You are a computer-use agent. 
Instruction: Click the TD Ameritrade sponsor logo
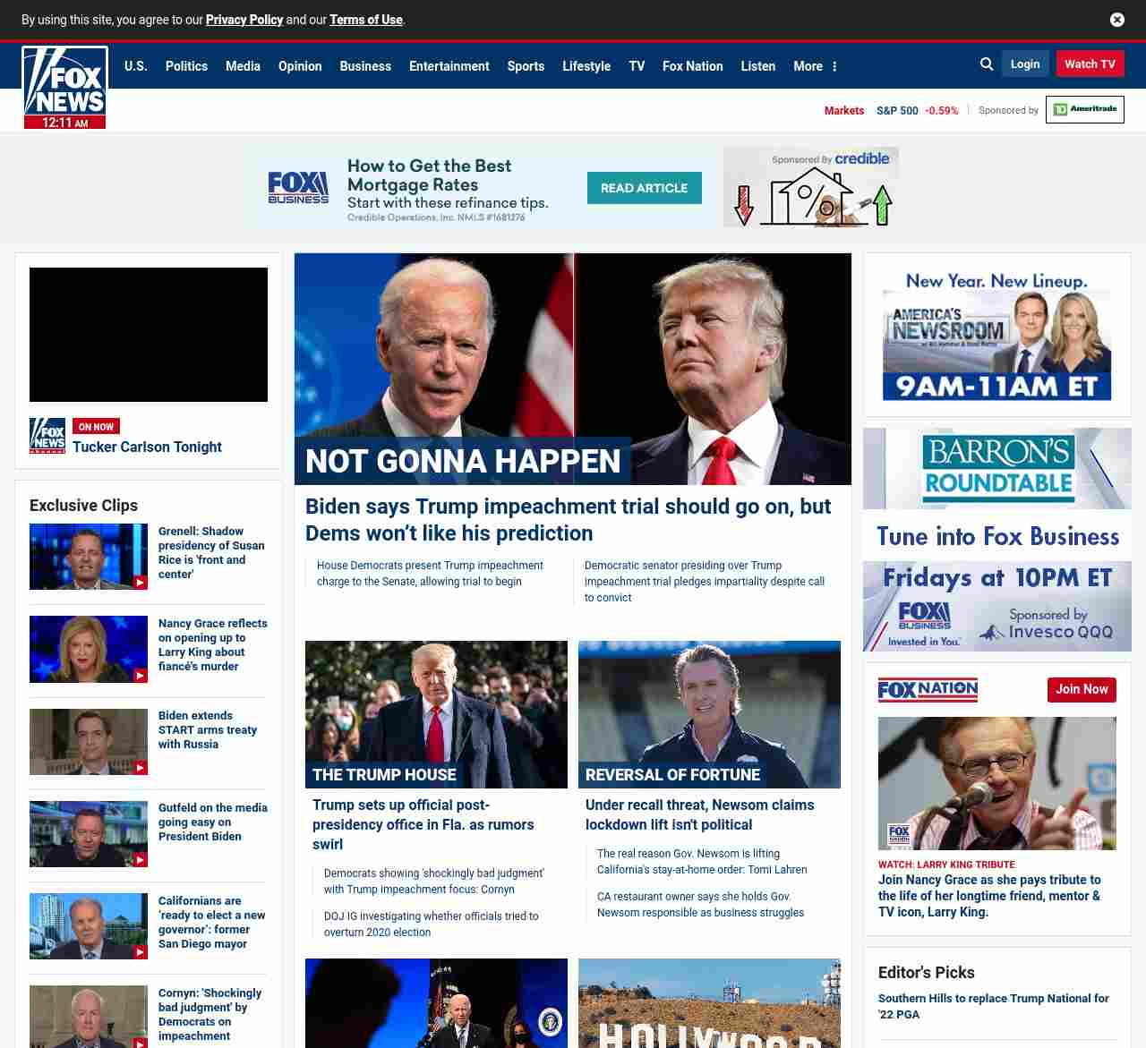[x=1084, y=109]
